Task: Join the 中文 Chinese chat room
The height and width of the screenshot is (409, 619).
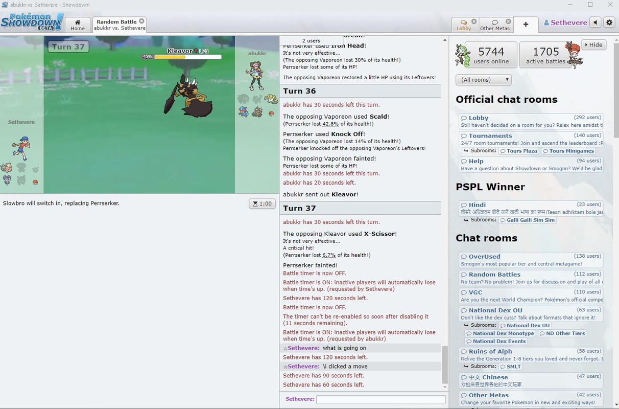Action: 531,380
